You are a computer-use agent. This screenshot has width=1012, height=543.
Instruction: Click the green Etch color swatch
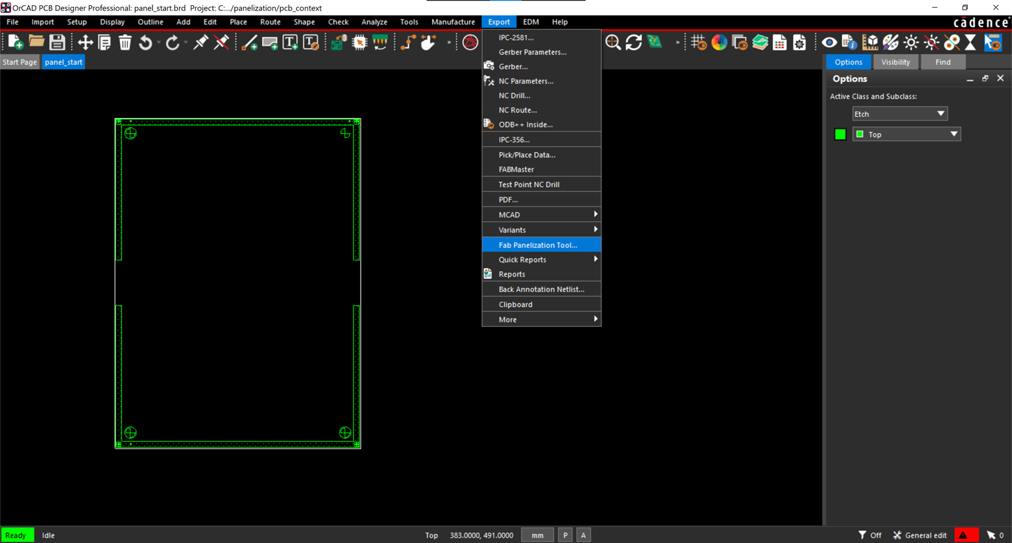coord(839,134)
